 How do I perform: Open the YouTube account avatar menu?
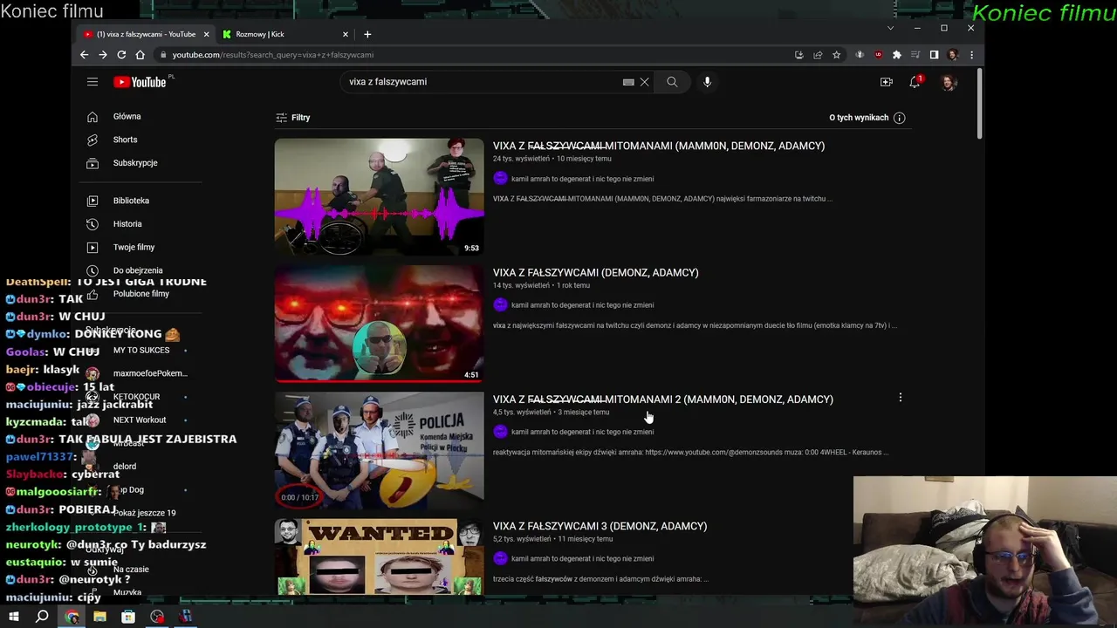[x=949, y=82]
